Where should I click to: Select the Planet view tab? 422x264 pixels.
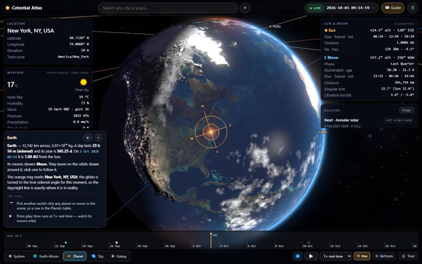click(x=75, y=256)
